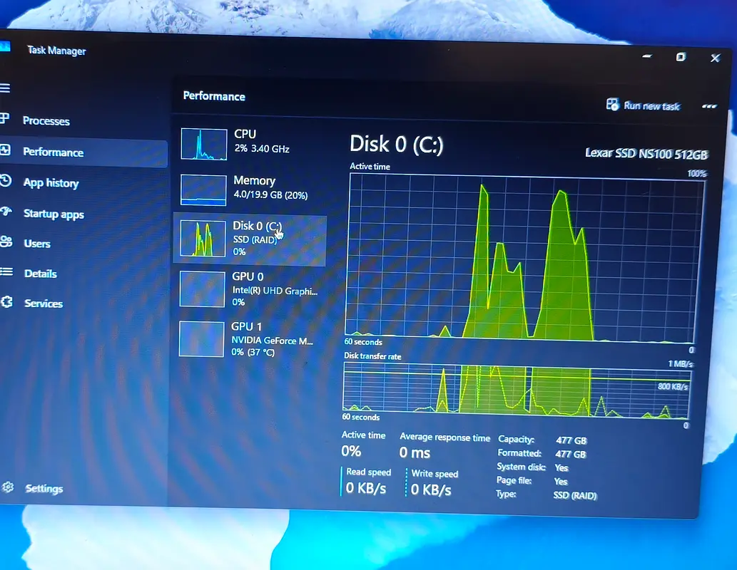Viewport: 737px width, 570px height.
Task: Click the Write speed 0 KB/s value
Action: [x=431, y=489]
